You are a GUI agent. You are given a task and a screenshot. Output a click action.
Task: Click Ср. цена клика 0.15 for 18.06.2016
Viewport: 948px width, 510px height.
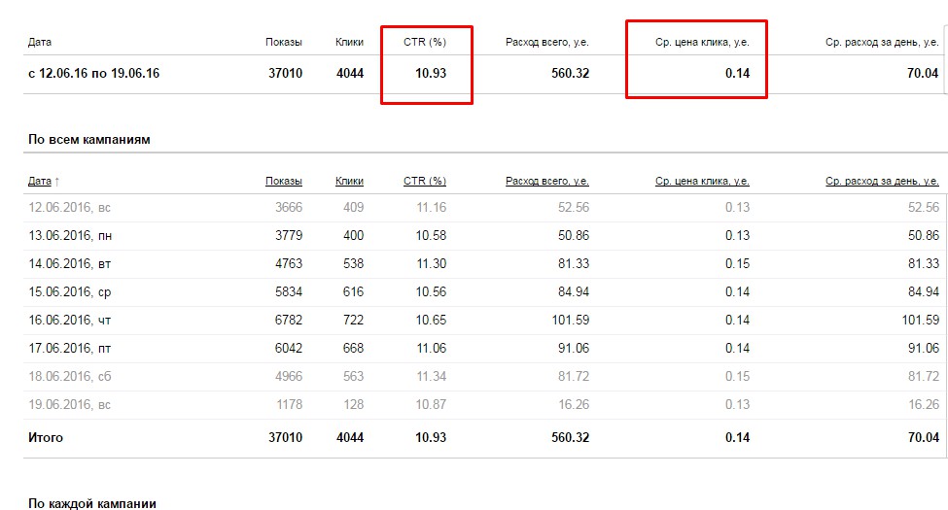(738, 377)
